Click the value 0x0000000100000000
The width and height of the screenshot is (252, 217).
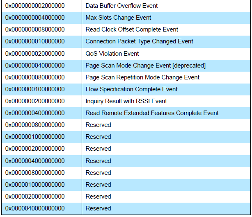pyautogui.click(x=35, y=89)
